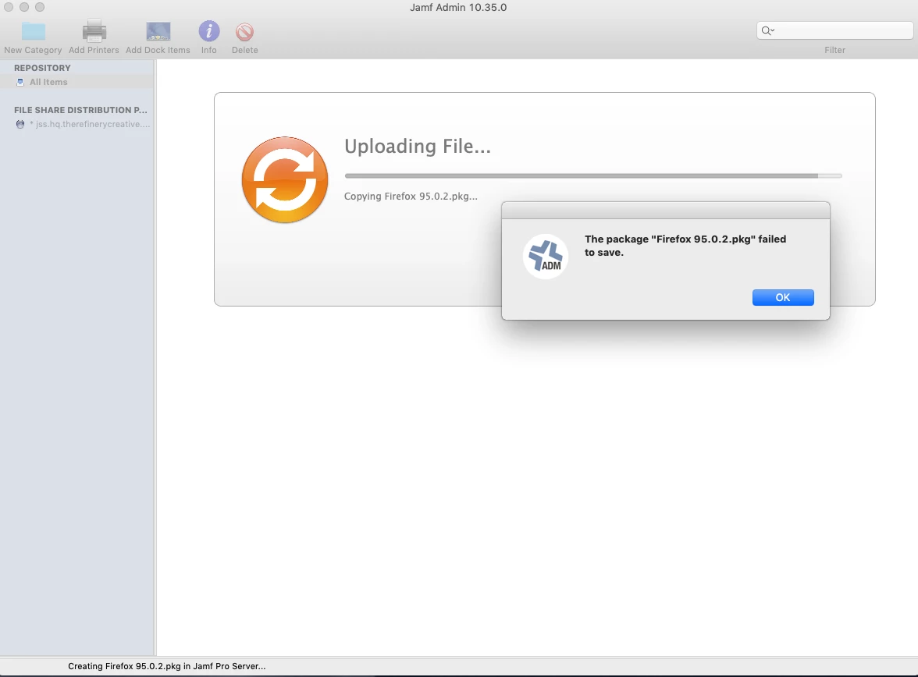Click the Filter label under search field
Viewport: 918px width, 677px height.
[x=835, y=51]
